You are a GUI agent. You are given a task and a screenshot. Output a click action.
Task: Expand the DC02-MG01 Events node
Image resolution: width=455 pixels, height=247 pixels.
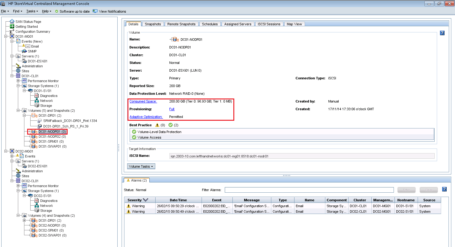(x=12, y=156)
